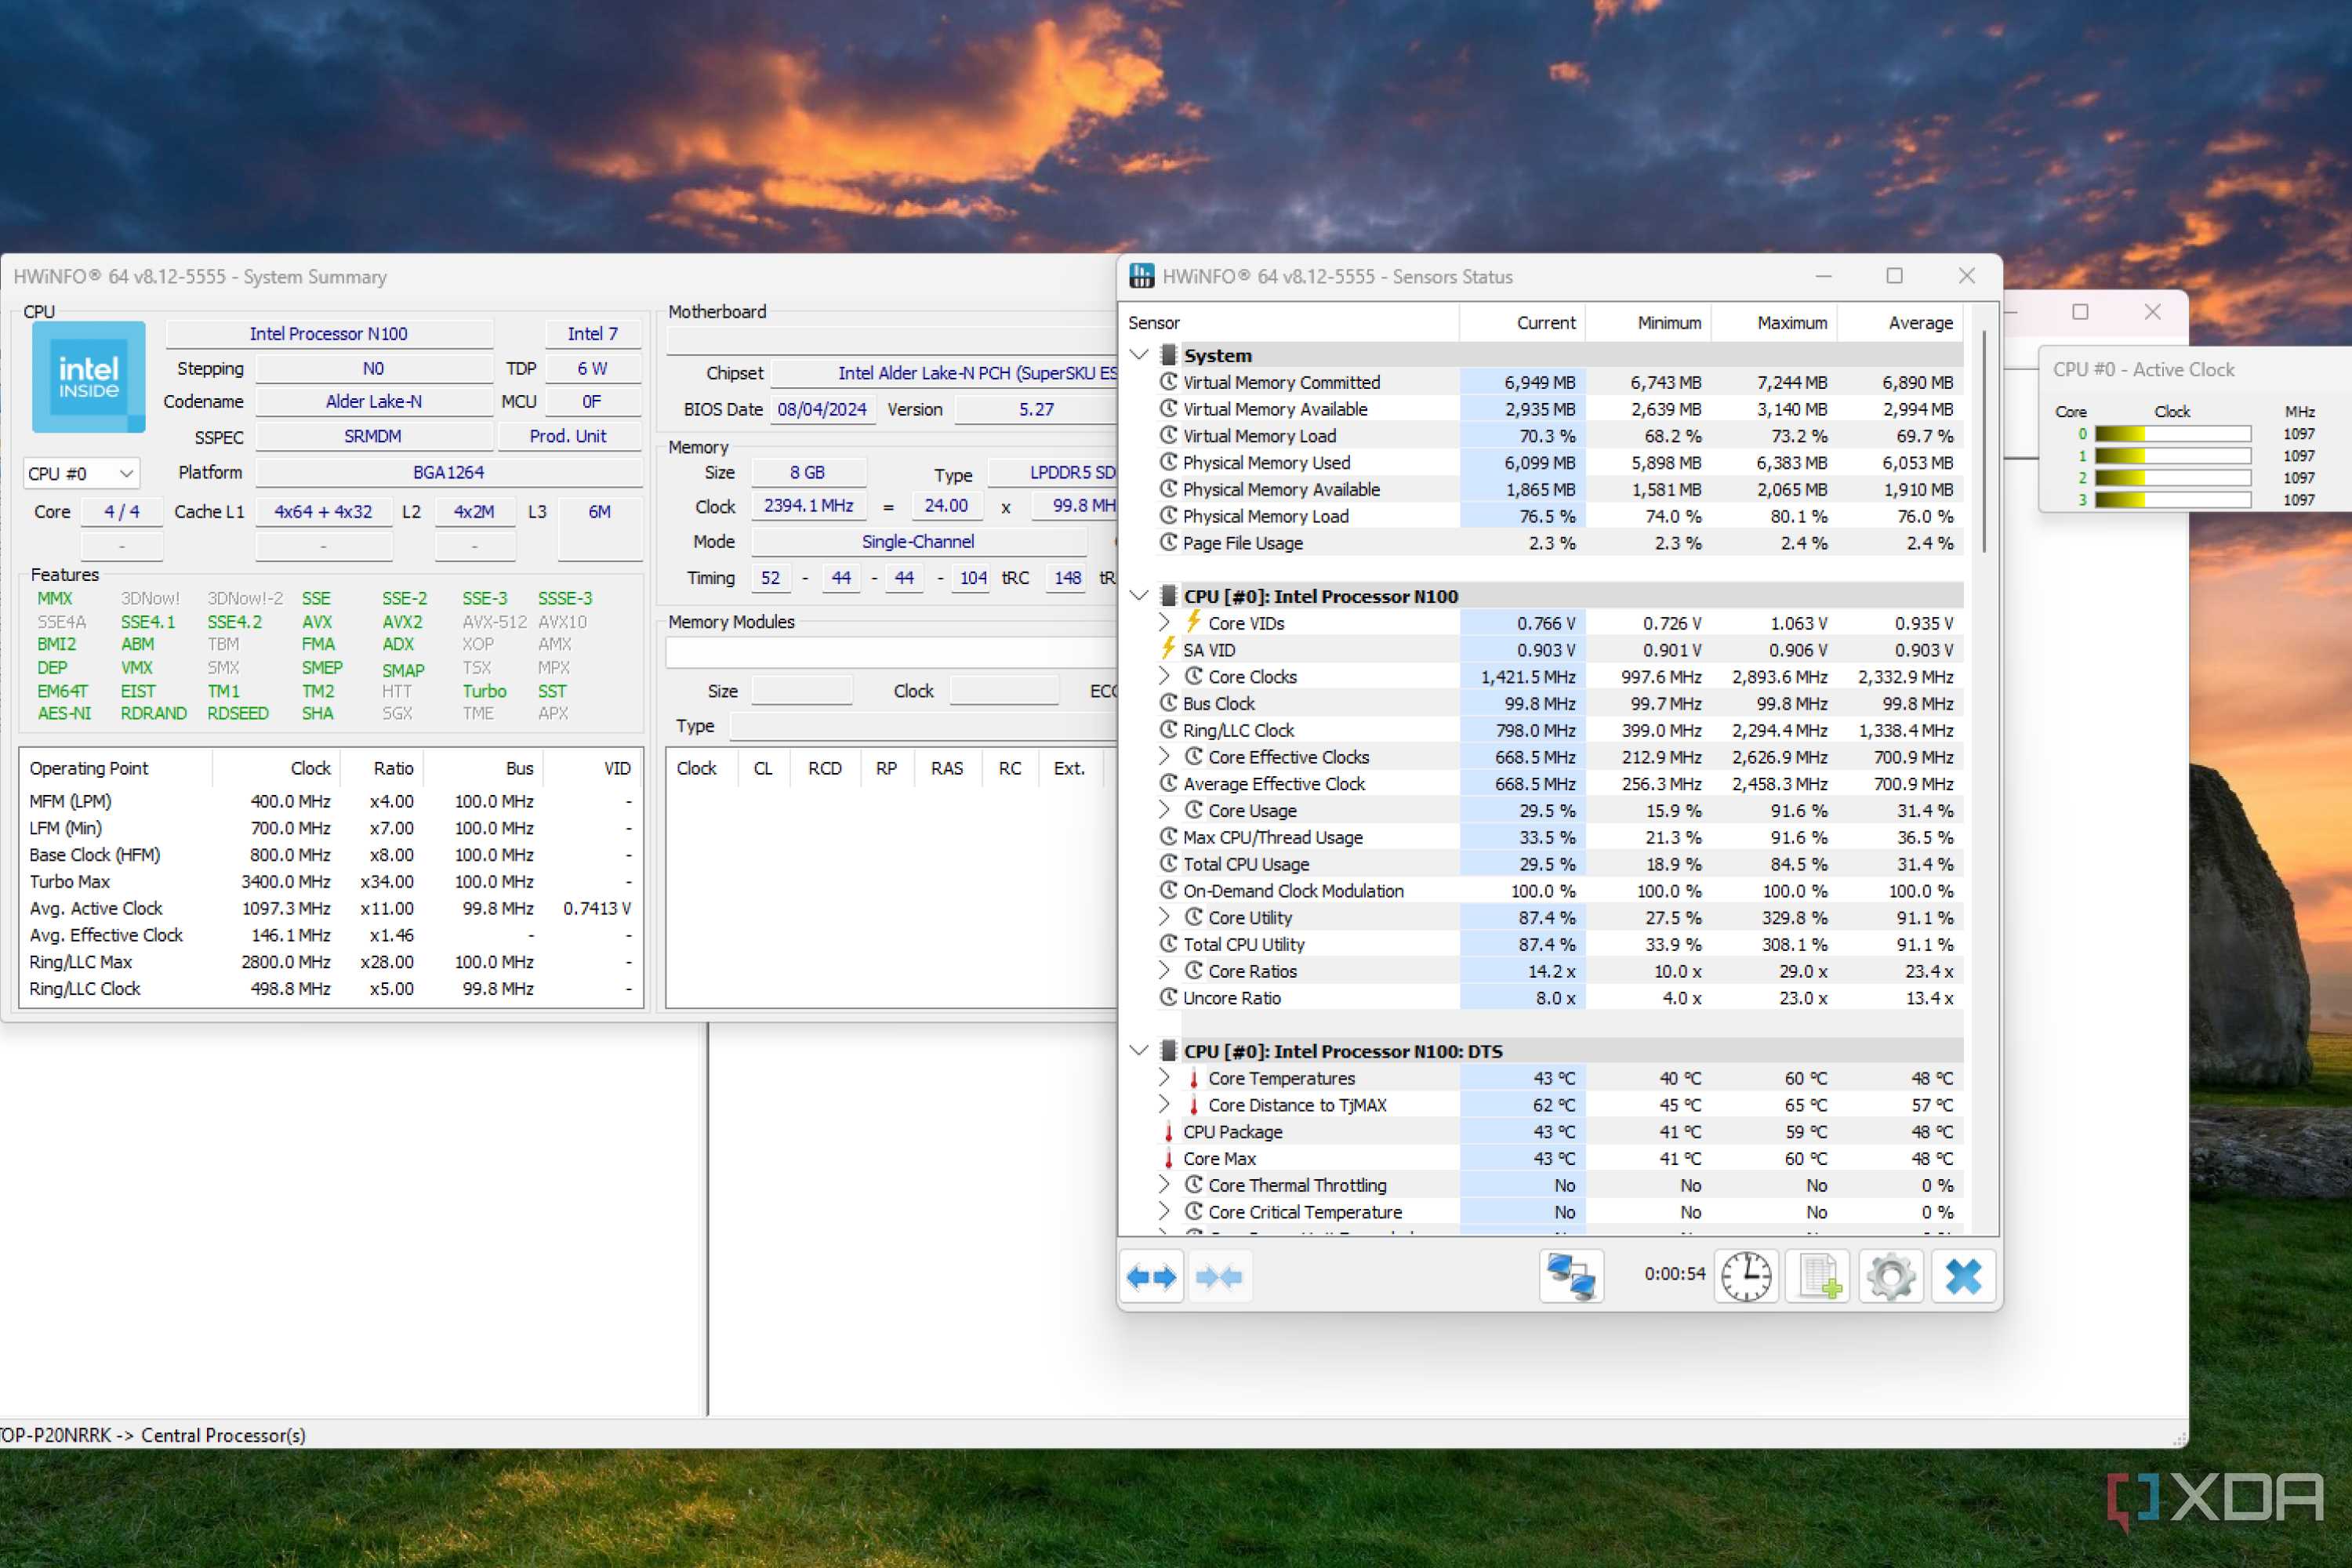Click the HWiNFO icon in Sensors Status title bar
The image size is (2352, 1568).
pyautogui.click(x=1141, y=276)
